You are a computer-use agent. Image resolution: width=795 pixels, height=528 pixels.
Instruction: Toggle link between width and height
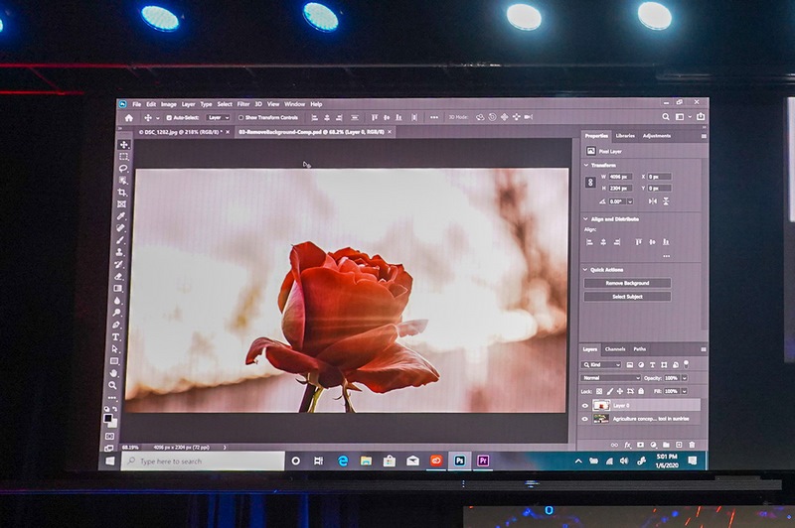(590, 183)
